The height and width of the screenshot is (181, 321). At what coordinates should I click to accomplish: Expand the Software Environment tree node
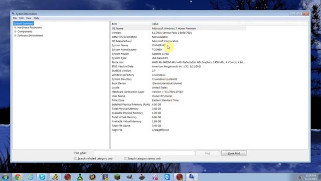(15, 36)
